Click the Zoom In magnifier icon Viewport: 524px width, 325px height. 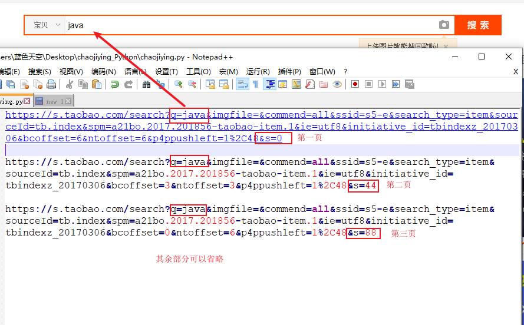[x=179, y=84]
